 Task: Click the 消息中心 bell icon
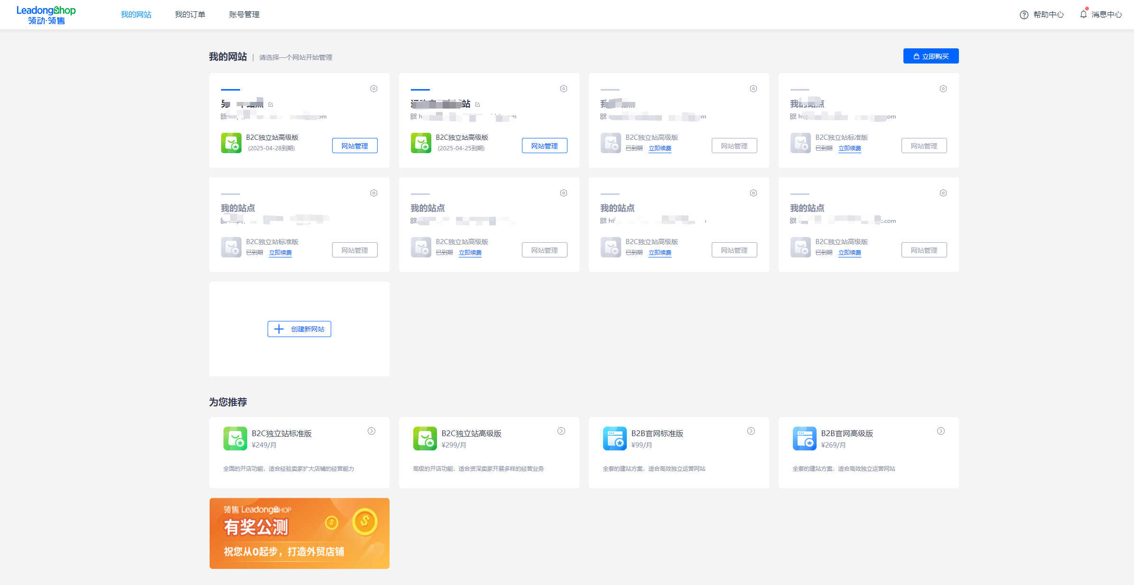click(x=1083, y=14)
